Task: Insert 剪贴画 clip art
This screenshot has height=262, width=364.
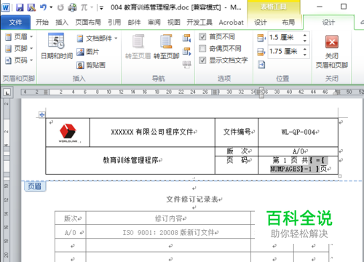Action: click(91, 65)
